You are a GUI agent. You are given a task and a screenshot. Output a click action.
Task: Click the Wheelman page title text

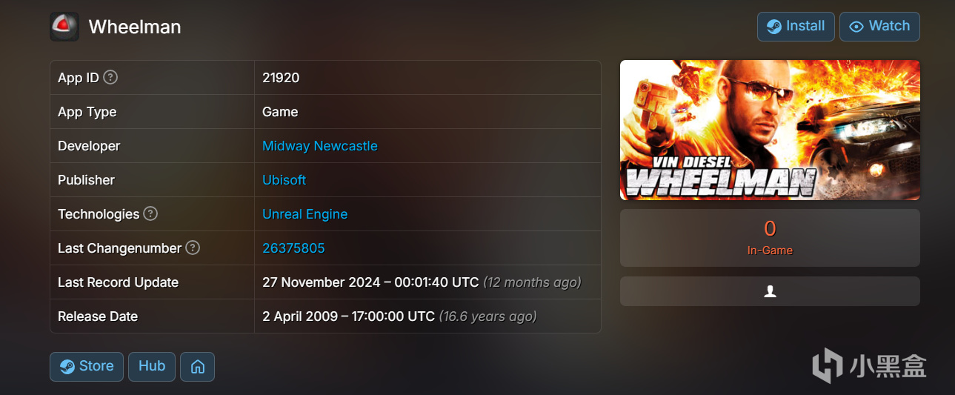[135, 27]
